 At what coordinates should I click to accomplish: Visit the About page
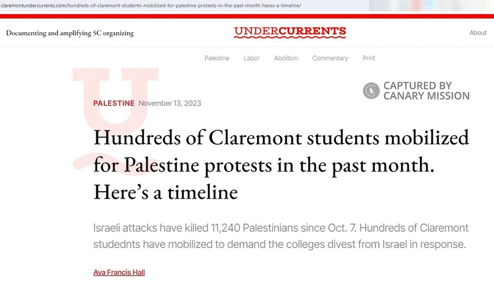pos(477,33)
